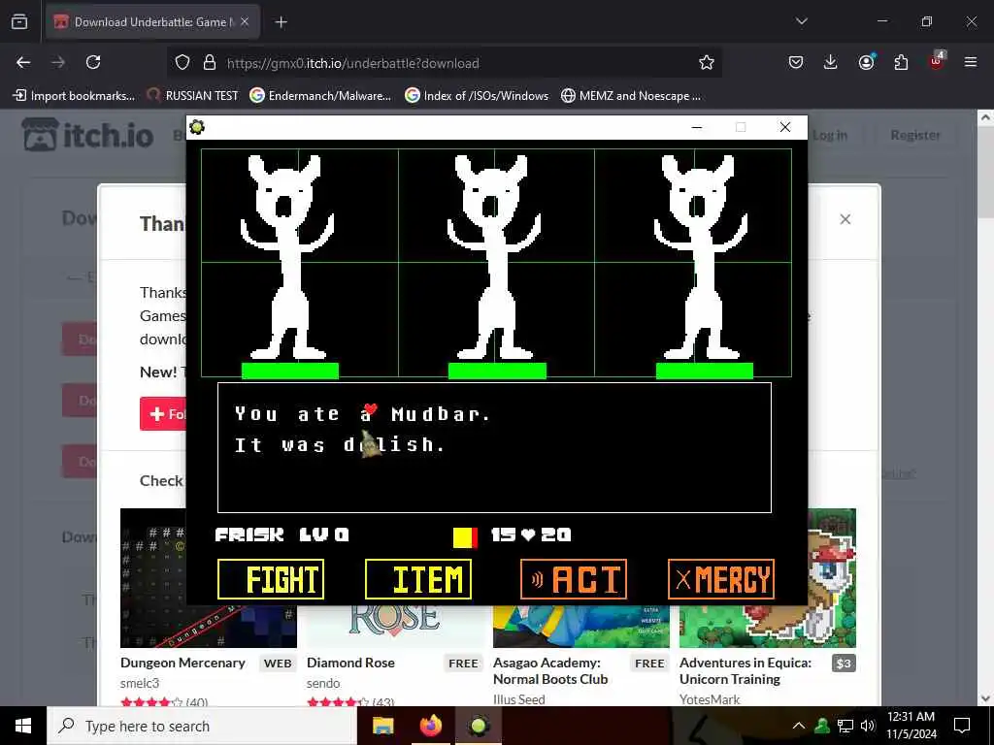Open the Save to Pocket icon
This screenshot has width=994, height=745.
(796, 62)
